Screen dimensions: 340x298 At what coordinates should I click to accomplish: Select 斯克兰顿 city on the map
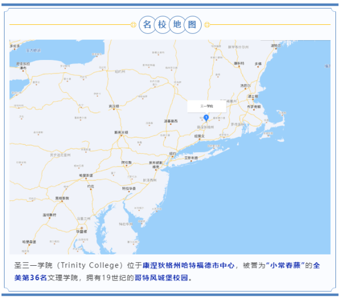point(121,132)
